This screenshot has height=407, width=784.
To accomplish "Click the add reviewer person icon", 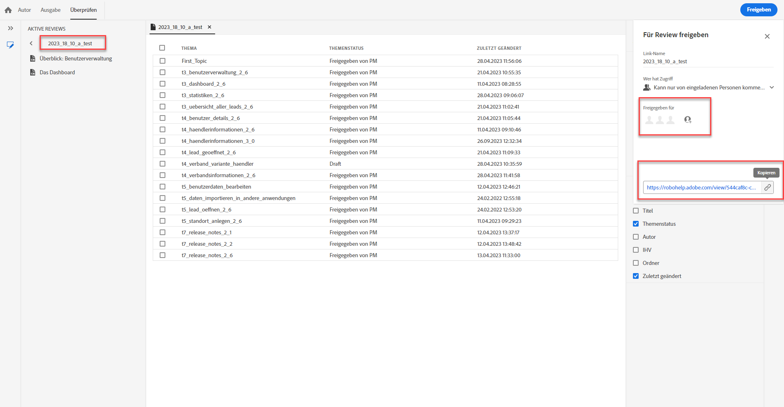I will (688, 120).
